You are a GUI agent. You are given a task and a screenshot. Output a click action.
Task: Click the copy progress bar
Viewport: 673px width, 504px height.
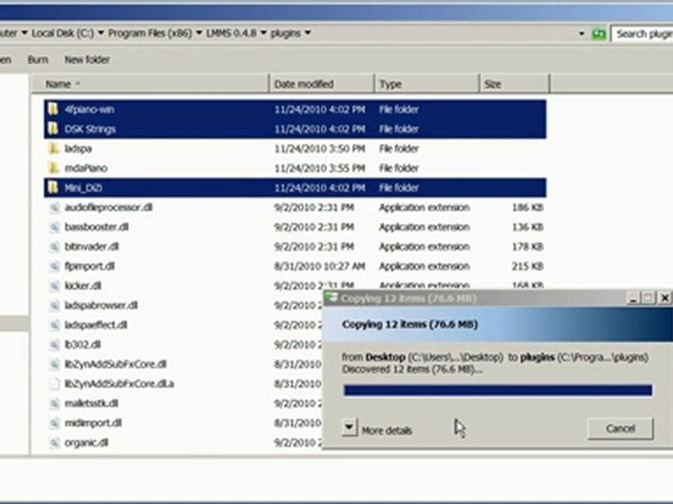[x=498, y=391]
